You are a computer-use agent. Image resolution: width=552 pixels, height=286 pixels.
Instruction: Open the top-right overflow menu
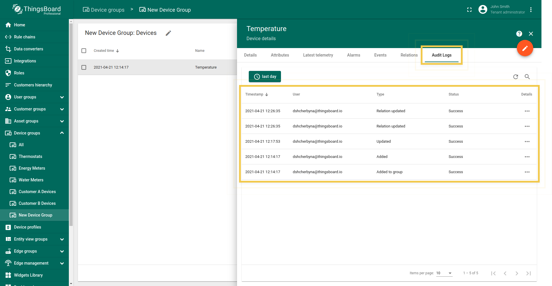pos(531,9)
